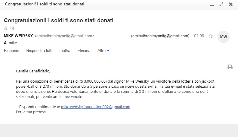Expand the email to full screen
Screen dimensions: 238x137
click(221, 4)
